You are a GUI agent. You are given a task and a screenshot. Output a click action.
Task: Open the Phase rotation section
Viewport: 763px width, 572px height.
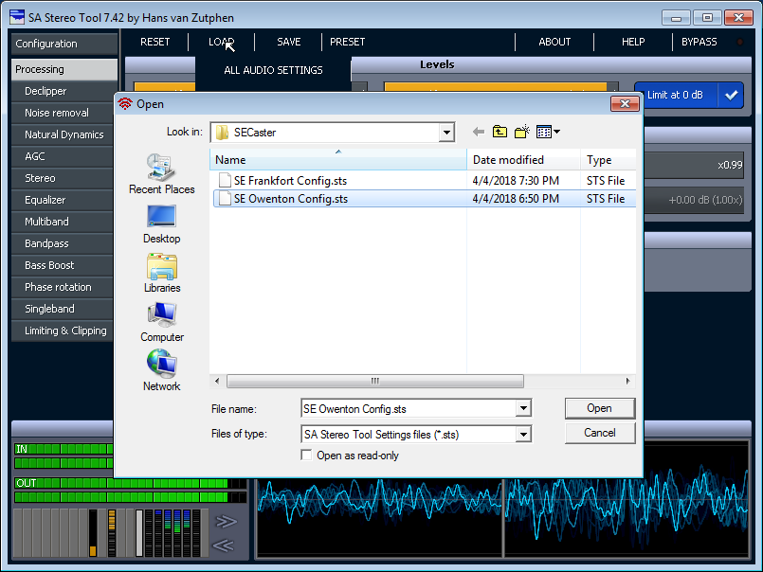pos(63,287)
